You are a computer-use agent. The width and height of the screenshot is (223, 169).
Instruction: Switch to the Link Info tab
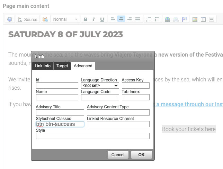pos(43,66)
